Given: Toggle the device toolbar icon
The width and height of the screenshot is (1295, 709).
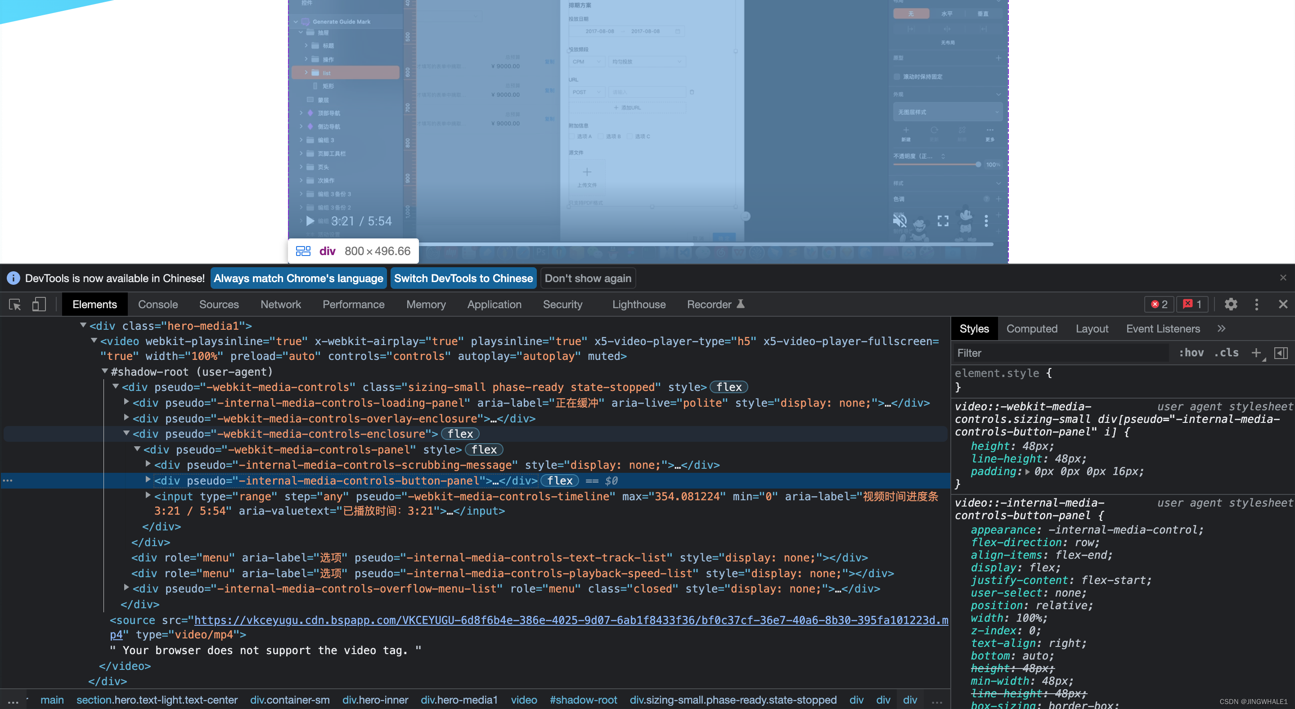Looking at the screenshot, I should 39,305.
